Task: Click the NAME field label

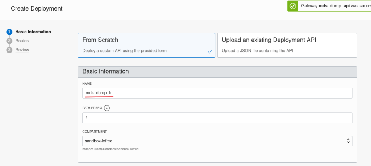Action: (x=87, y=84)
